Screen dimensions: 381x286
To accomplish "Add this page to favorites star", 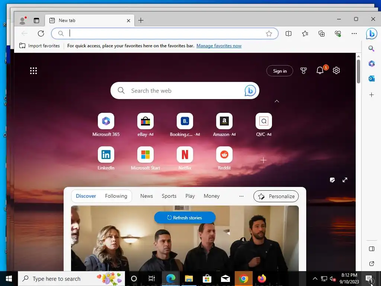I will tap(269, 34).
